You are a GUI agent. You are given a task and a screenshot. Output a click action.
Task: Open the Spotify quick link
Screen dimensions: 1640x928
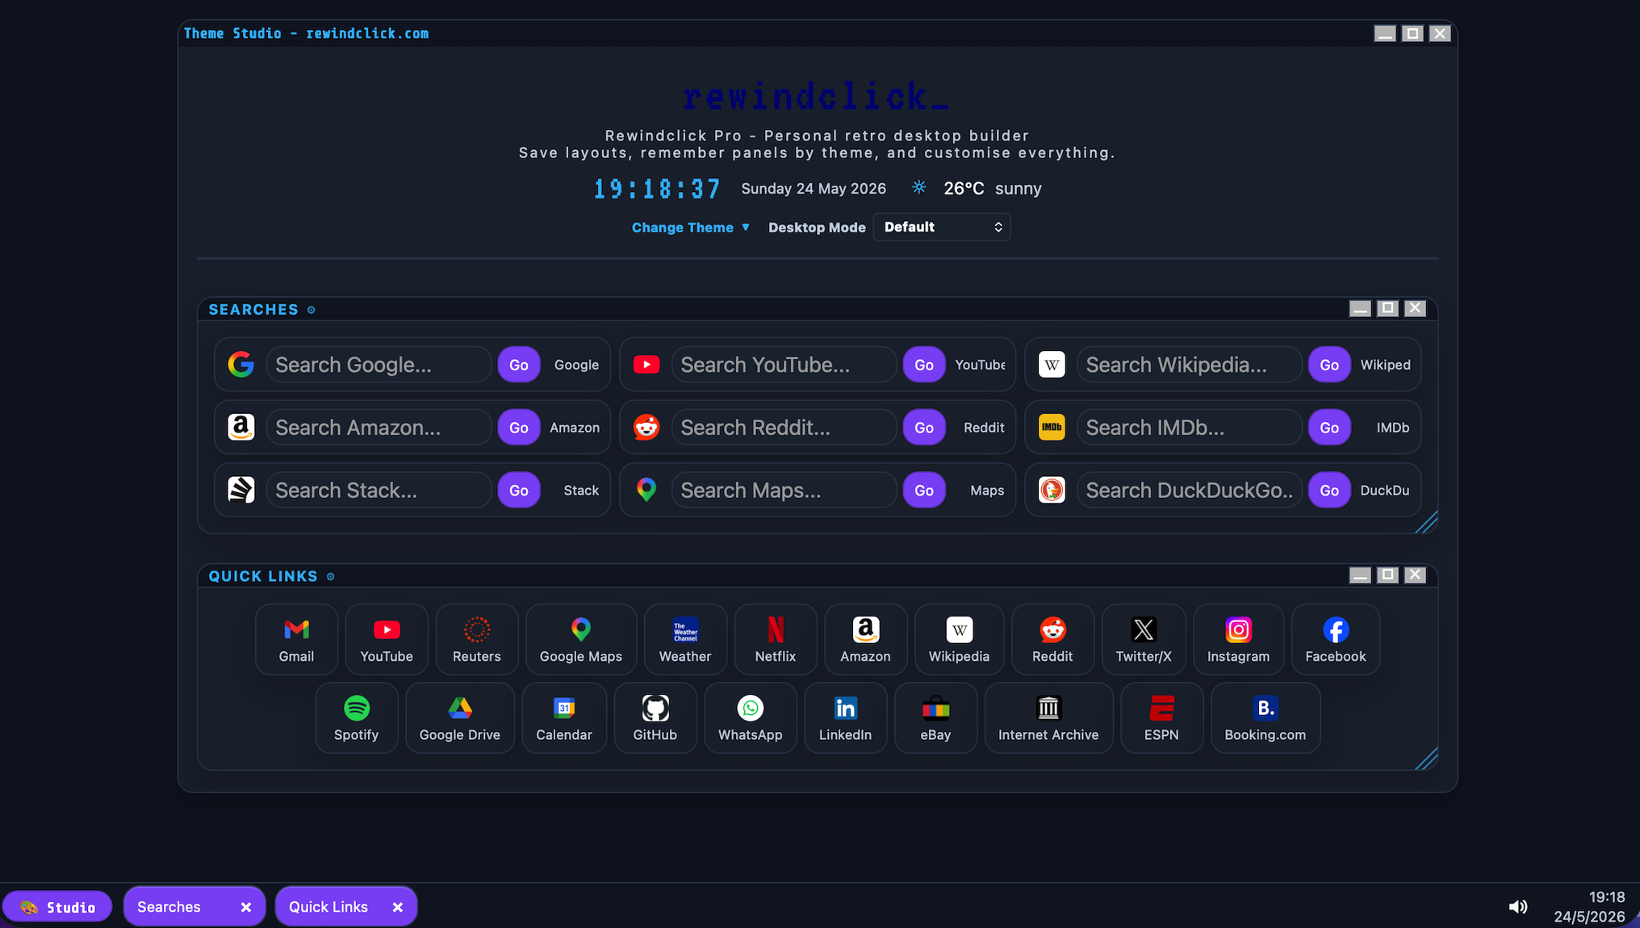356,717
